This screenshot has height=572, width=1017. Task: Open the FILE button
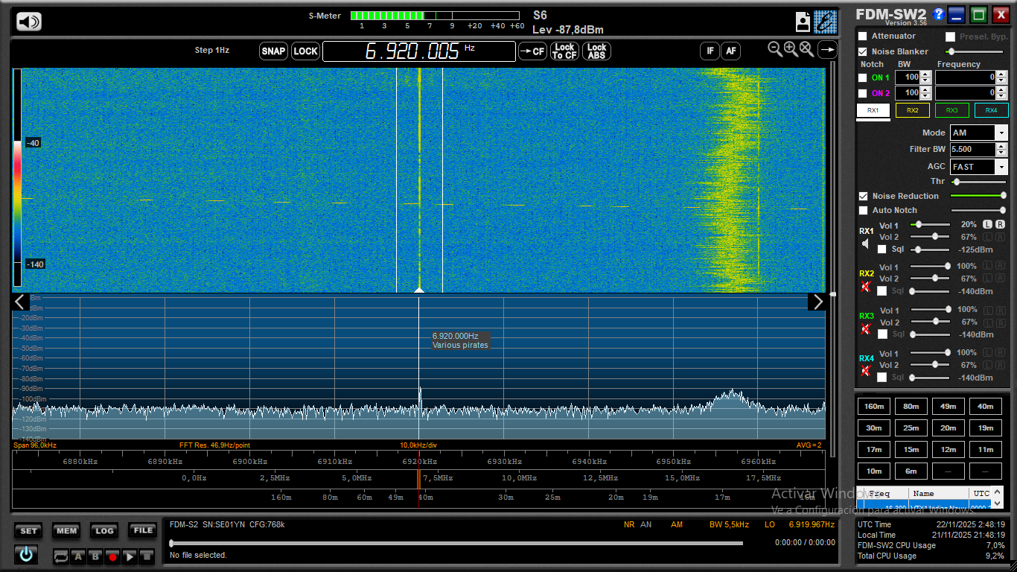141,531
